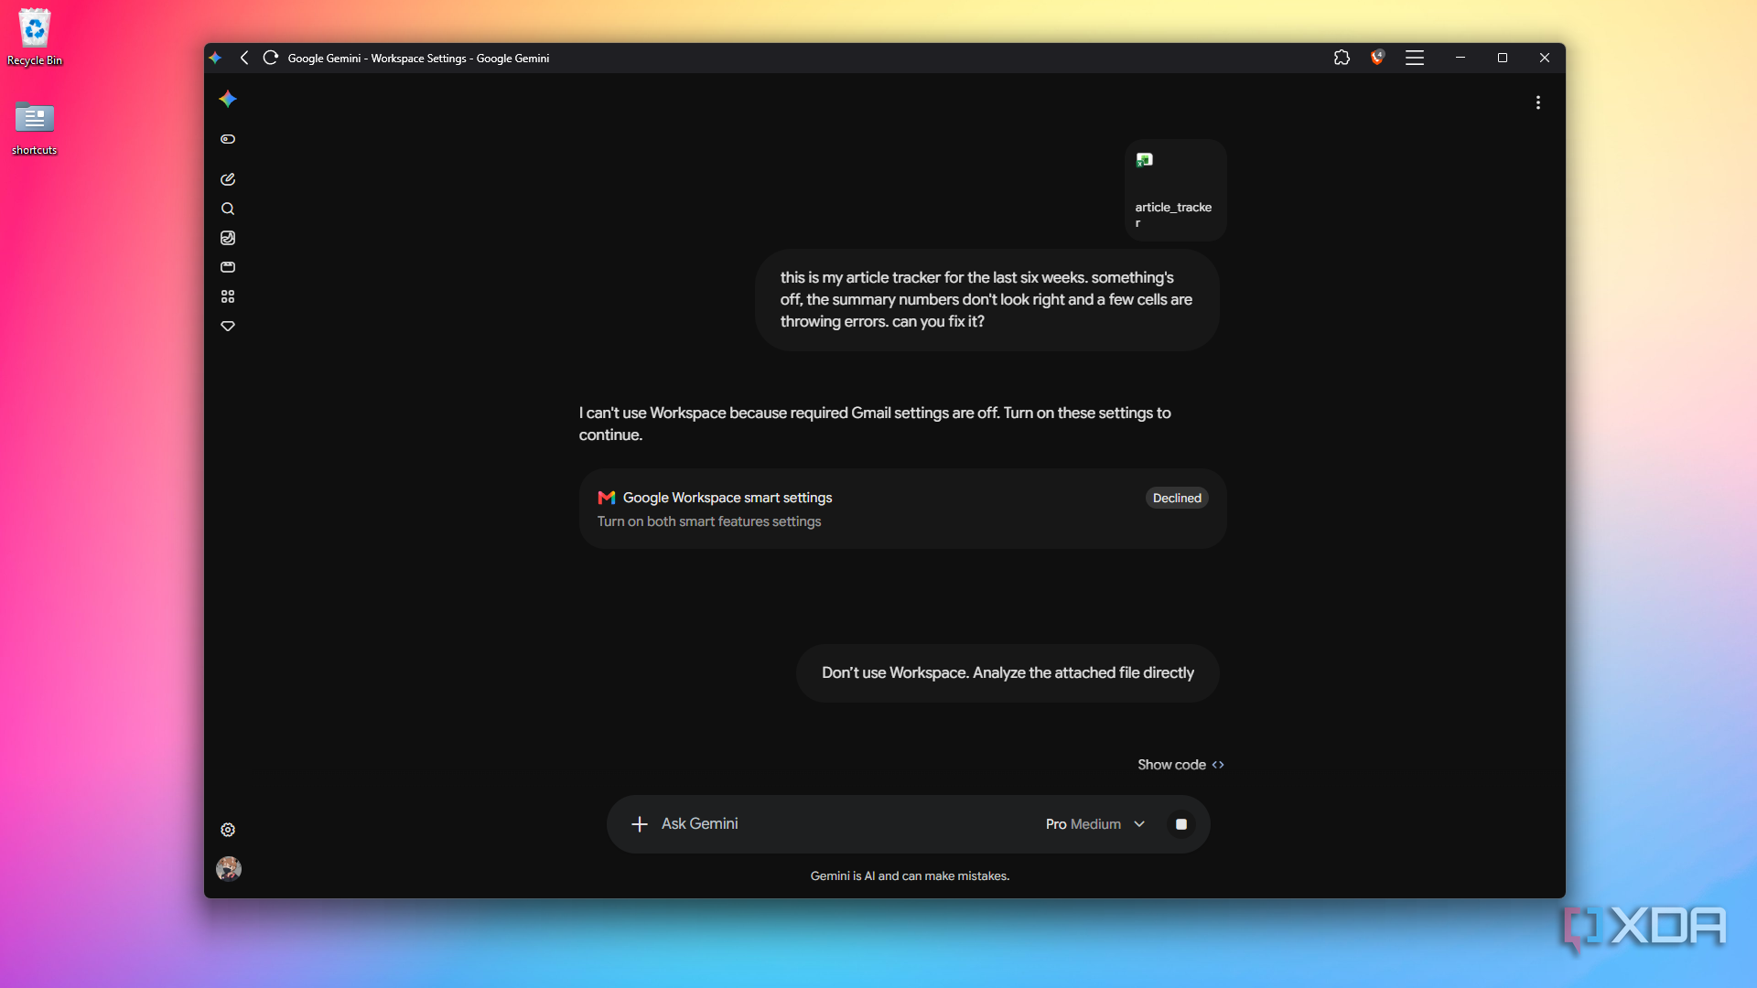Open the browser hamburger menu
1757x988 pixels.
pos(1415,58)
